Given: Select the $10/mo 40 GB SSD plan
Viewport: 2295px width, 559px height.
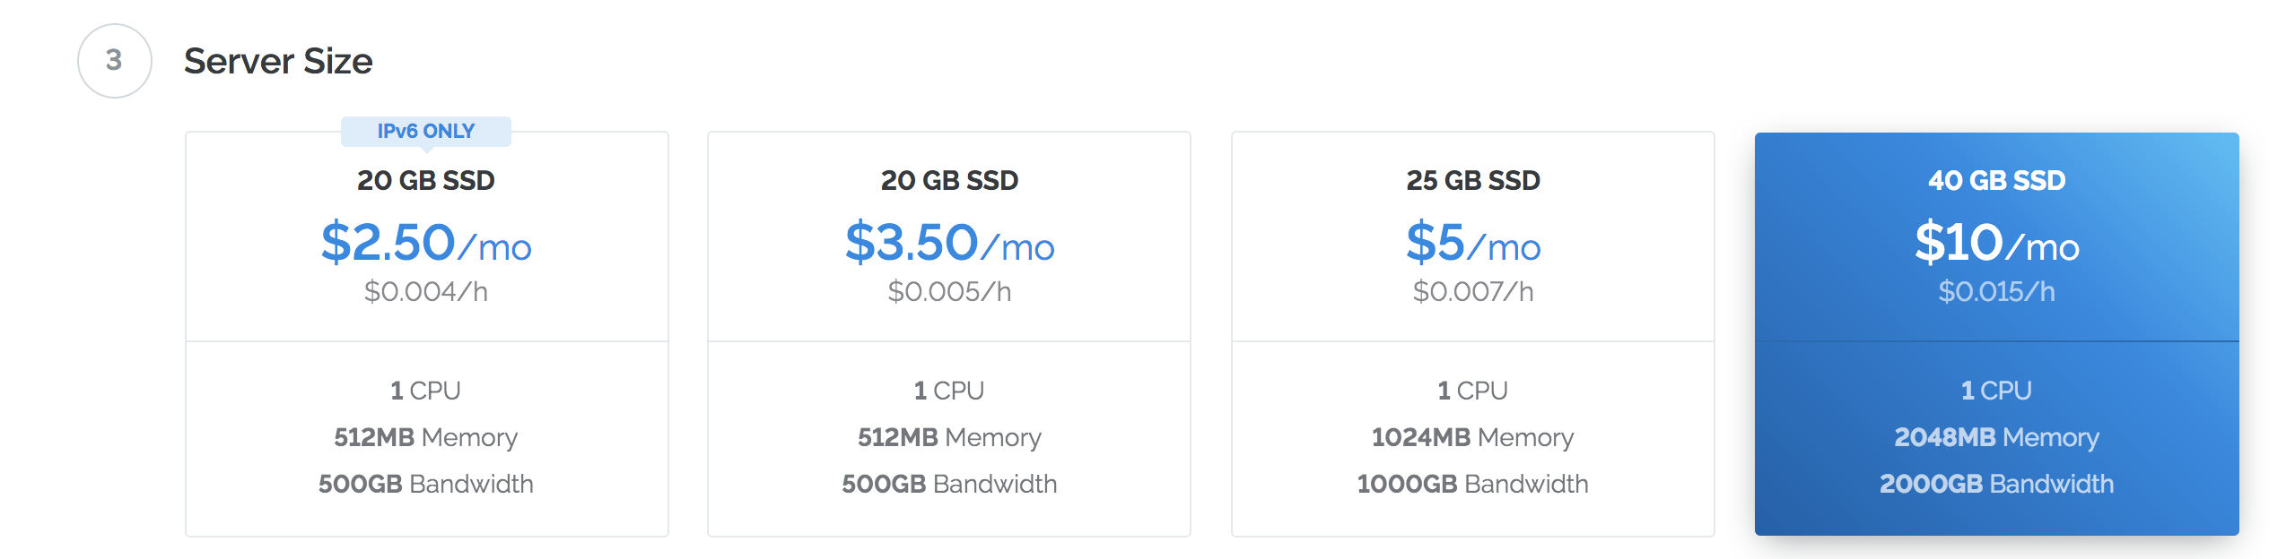Looking at the screenshot, I should [x=1996, y=334].
